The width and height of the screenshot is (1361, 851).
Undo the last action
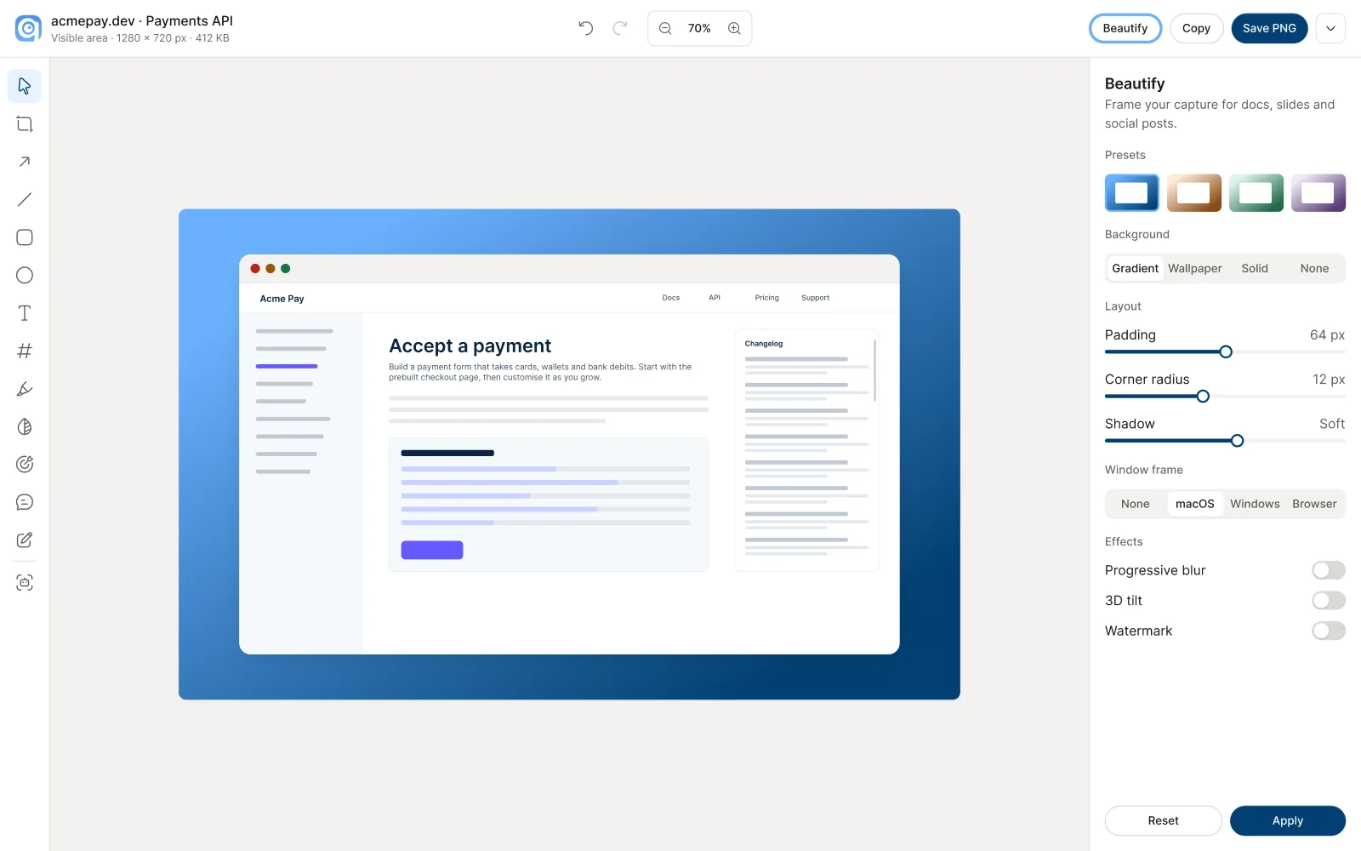pyautogui.click(x=586, y=28)
